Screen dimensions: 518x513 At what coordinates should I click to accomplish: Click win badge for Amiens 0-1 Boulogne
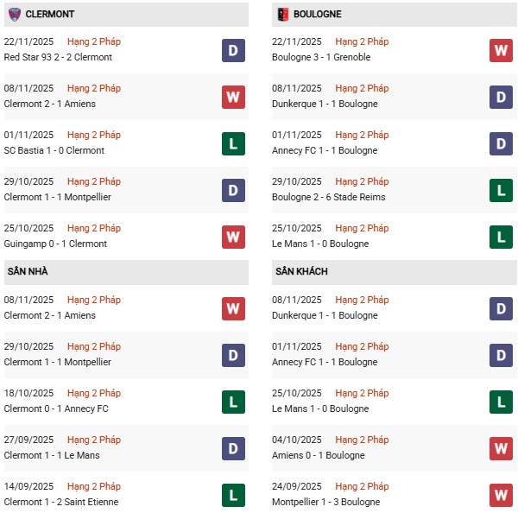(x=501, y=448)
